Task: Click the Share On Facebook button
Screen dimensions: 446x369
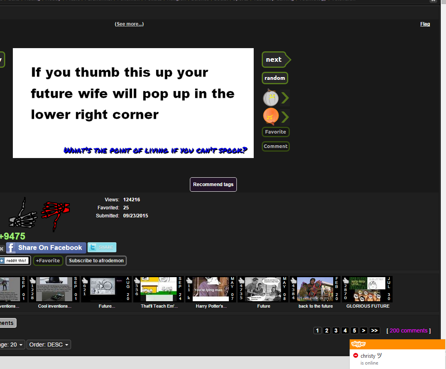Action: pos(46,247)
